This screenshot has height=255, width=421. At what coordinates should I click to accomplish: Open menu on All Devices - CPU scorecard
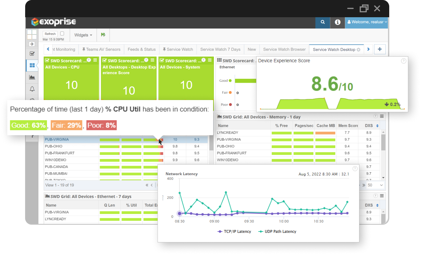coord(95,60)
